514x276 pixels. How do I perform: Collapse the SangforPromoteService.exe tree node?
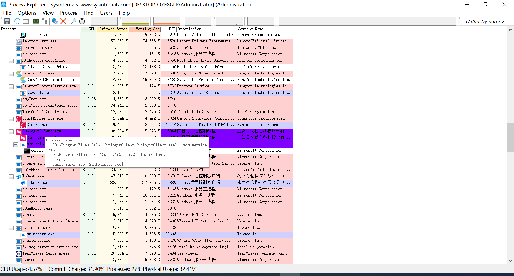click(x=11, y=87)
